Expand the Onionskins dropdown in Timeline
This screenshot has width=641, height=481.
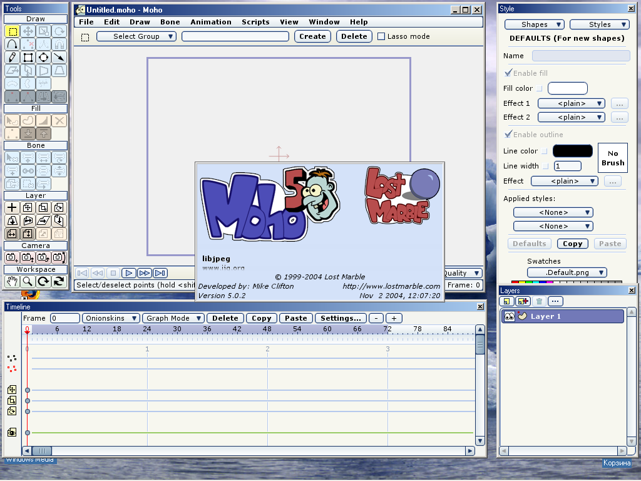111,318
